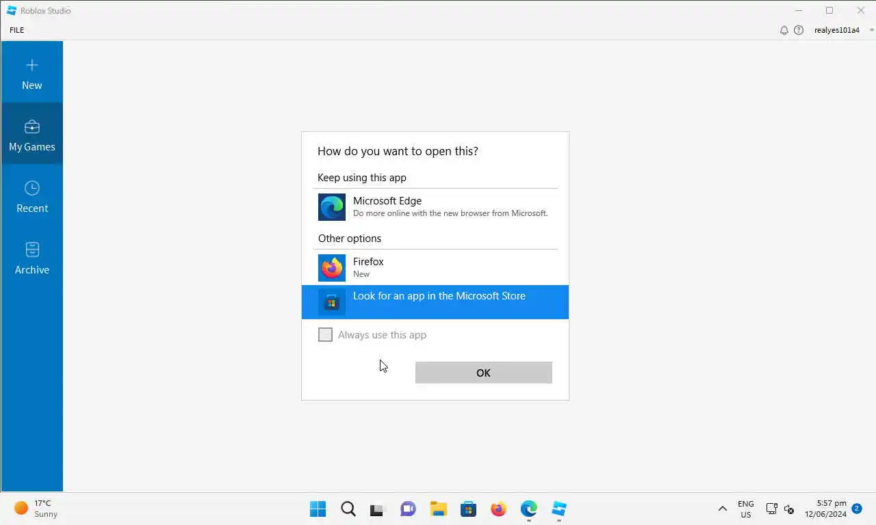Open Microsoft Store from the taskbar

[468, 509]
